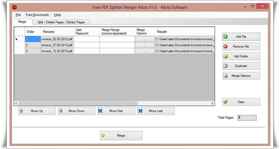This screenshot has width=280, height=149.
Task: Click the row header of the invoice_07.06.2013.pdf row
Action: [x=19, y=45]
